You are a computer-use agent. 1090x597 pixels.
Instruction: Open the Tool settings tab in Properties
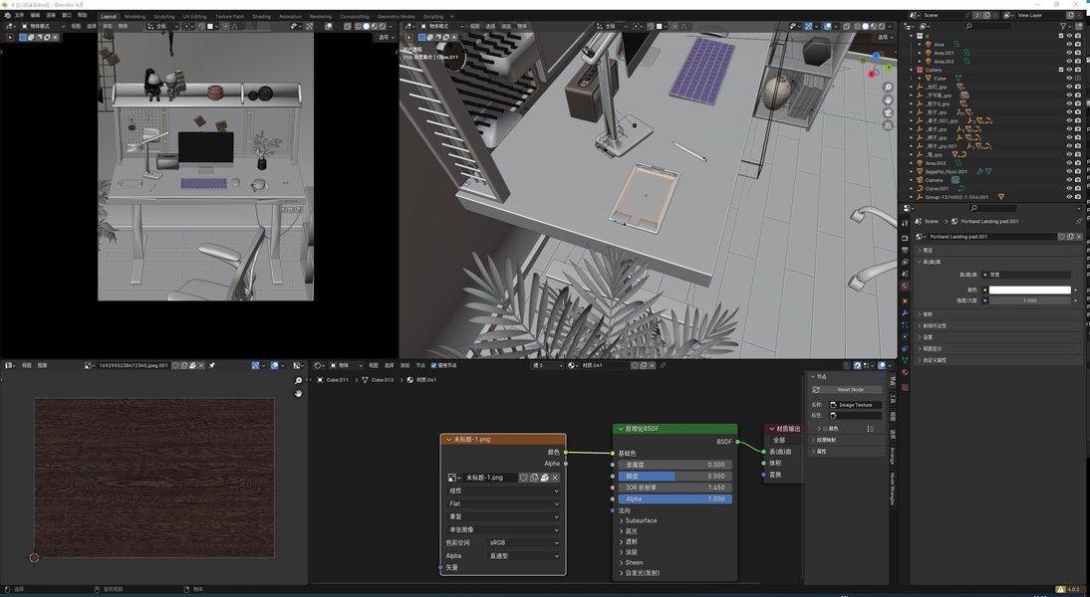[905, 223]
